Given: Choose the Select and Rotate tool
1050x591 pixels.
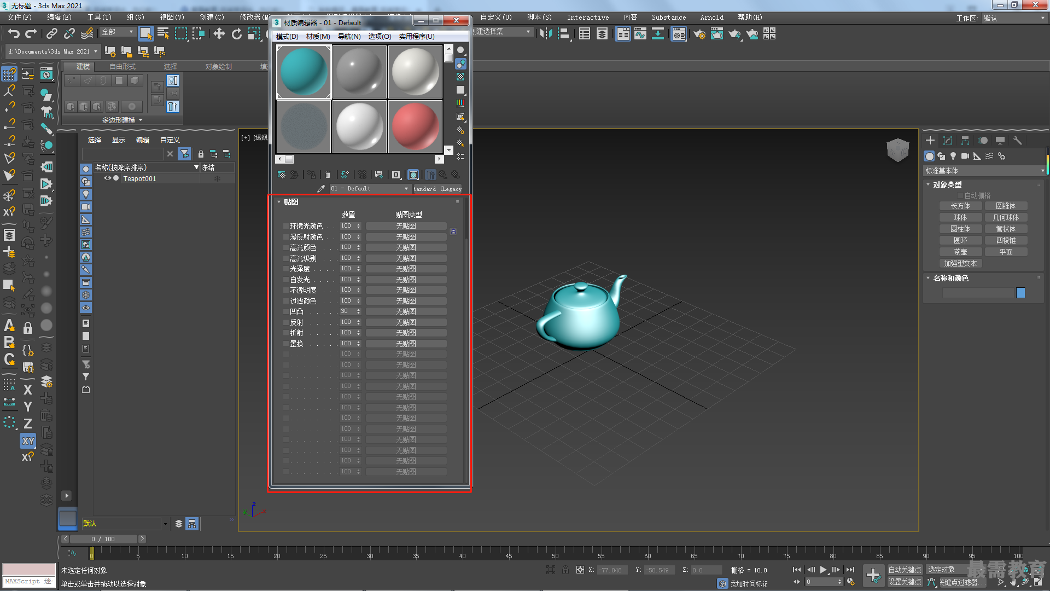Looking at the screenshot, I should click(237, 34).
